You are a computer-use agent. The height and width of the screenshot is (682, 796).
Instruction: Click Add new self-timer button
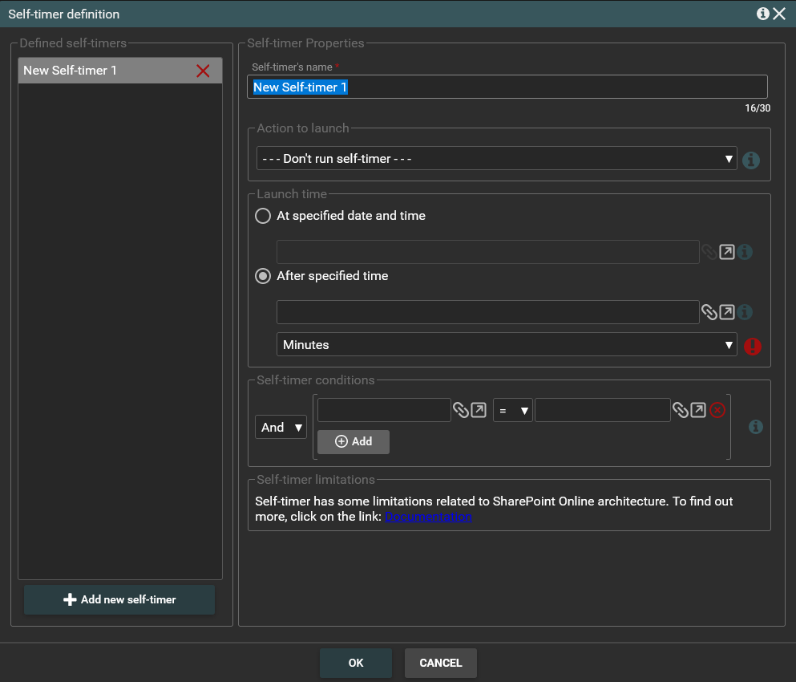tap(119, 599)
